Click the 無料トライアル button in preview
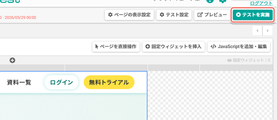 (109, 82)
